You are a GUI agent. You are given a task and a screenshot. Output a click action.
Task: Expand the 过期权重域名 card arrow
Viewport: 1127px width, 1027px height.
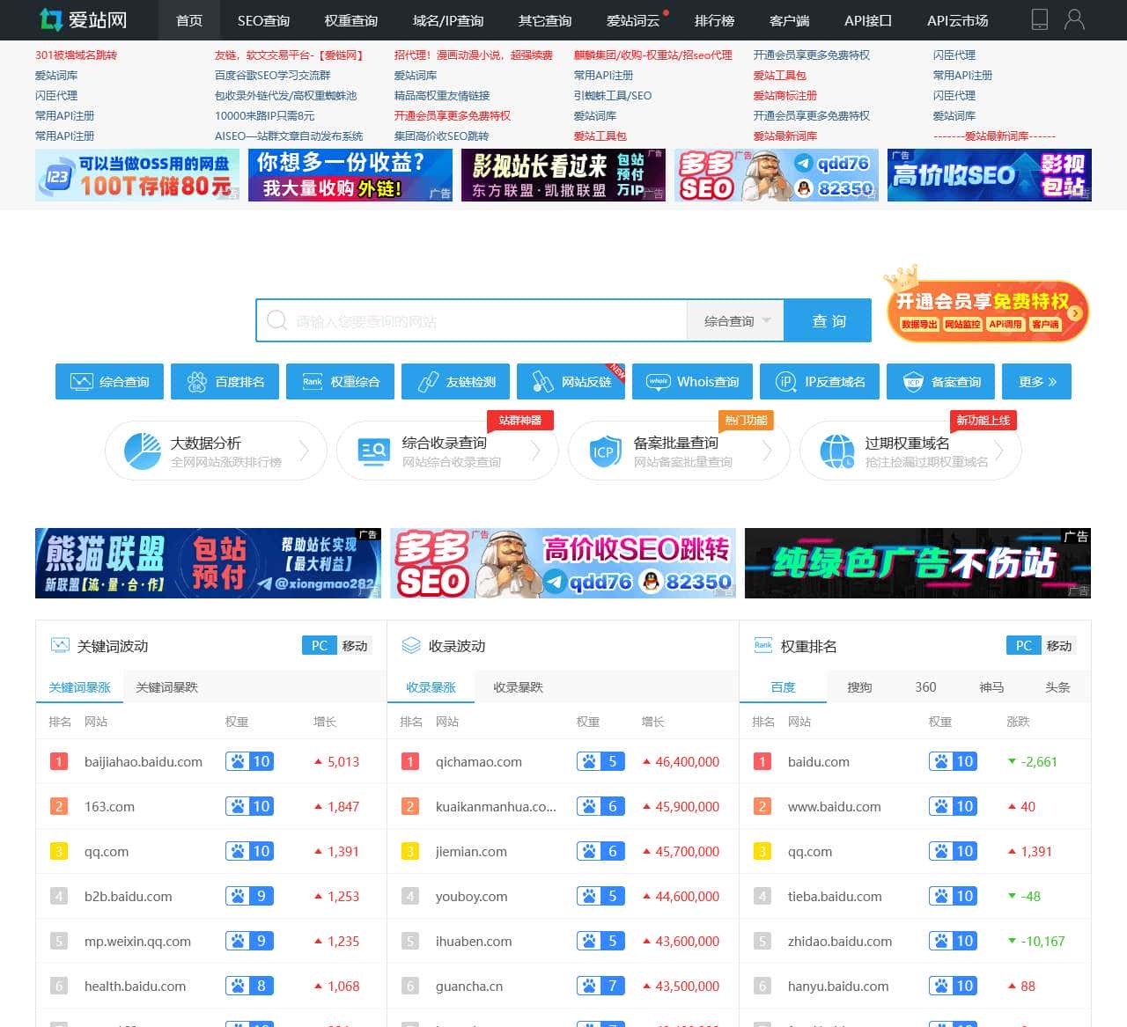point(999,451)
